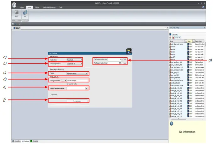Click the DDU7 source icon in can_baudrate_001 row
This screenshot has height=144, width=213.
pyautogui.click(x=188, y=62)
